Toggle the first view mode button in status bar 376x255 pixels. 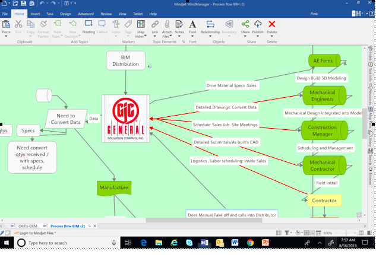[307, 232]
